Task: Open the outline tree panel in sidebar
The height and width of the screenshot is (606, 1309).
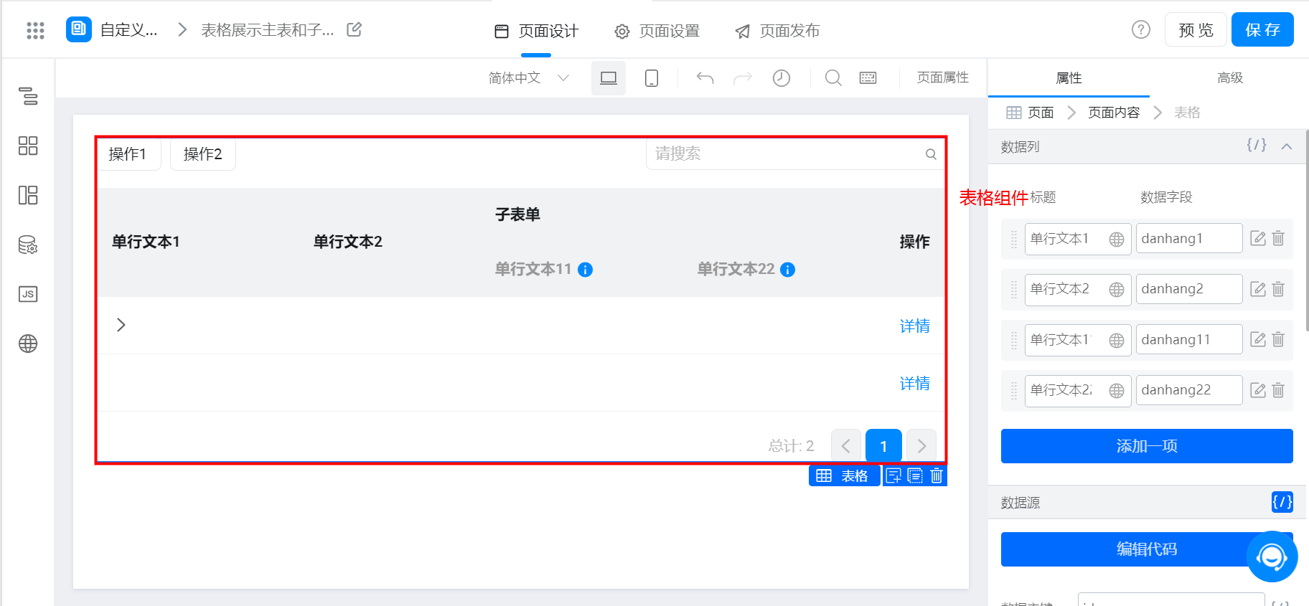Action: [28, 95]
